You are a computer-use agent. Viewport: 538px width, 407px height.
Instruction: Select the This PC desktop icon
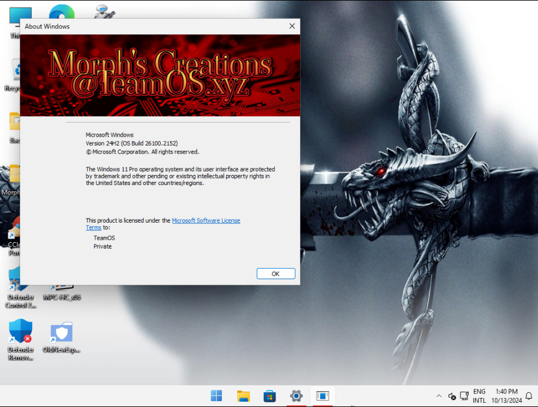point(14,21)
